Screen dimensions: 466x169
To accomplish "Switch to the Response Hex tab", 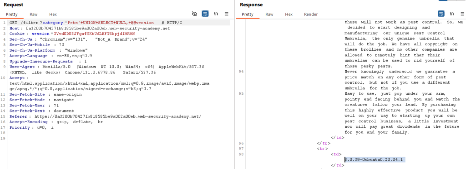I will pos(289,14).
